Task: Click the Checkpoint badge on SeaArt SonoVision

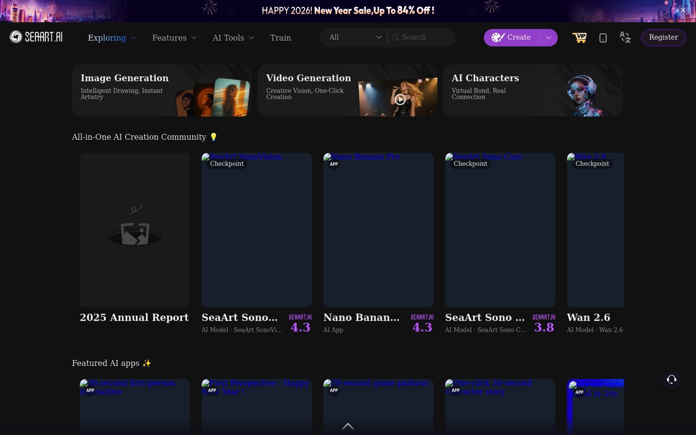Action: point(227,163)
